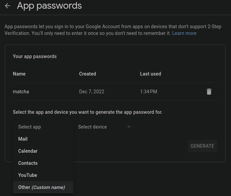The image size is (231, 196).
Task: Choose Mail from the app list
Action: tap(43, 139)
